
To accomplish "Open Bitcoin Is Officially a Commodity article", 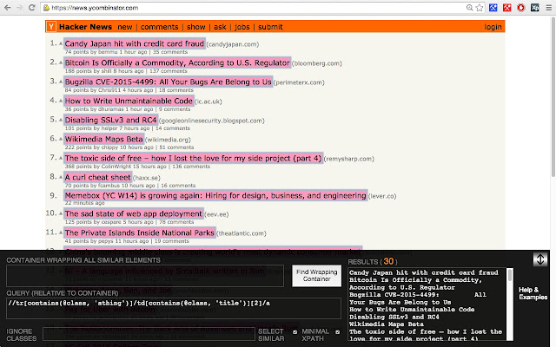I will tap(177, 62).
